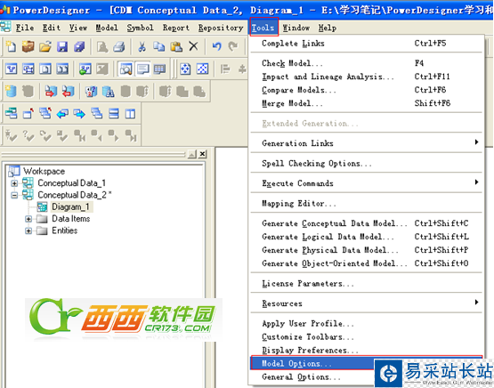Viewport: 494px width, 388px height.
Task: Click the pin button on browser panel
Action: [192, 154]
